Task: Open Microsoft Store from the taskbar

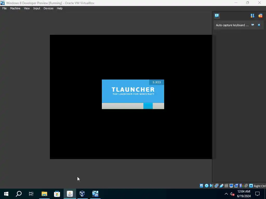Action: tap(57, 194)
